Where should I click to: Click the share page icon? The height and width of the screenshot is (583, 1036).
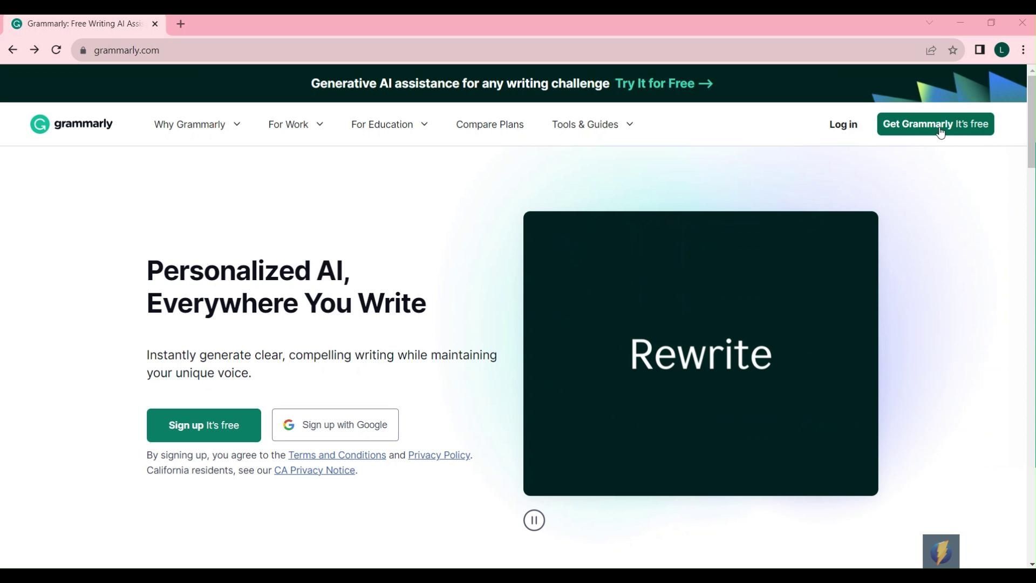[x=931, y=50]
